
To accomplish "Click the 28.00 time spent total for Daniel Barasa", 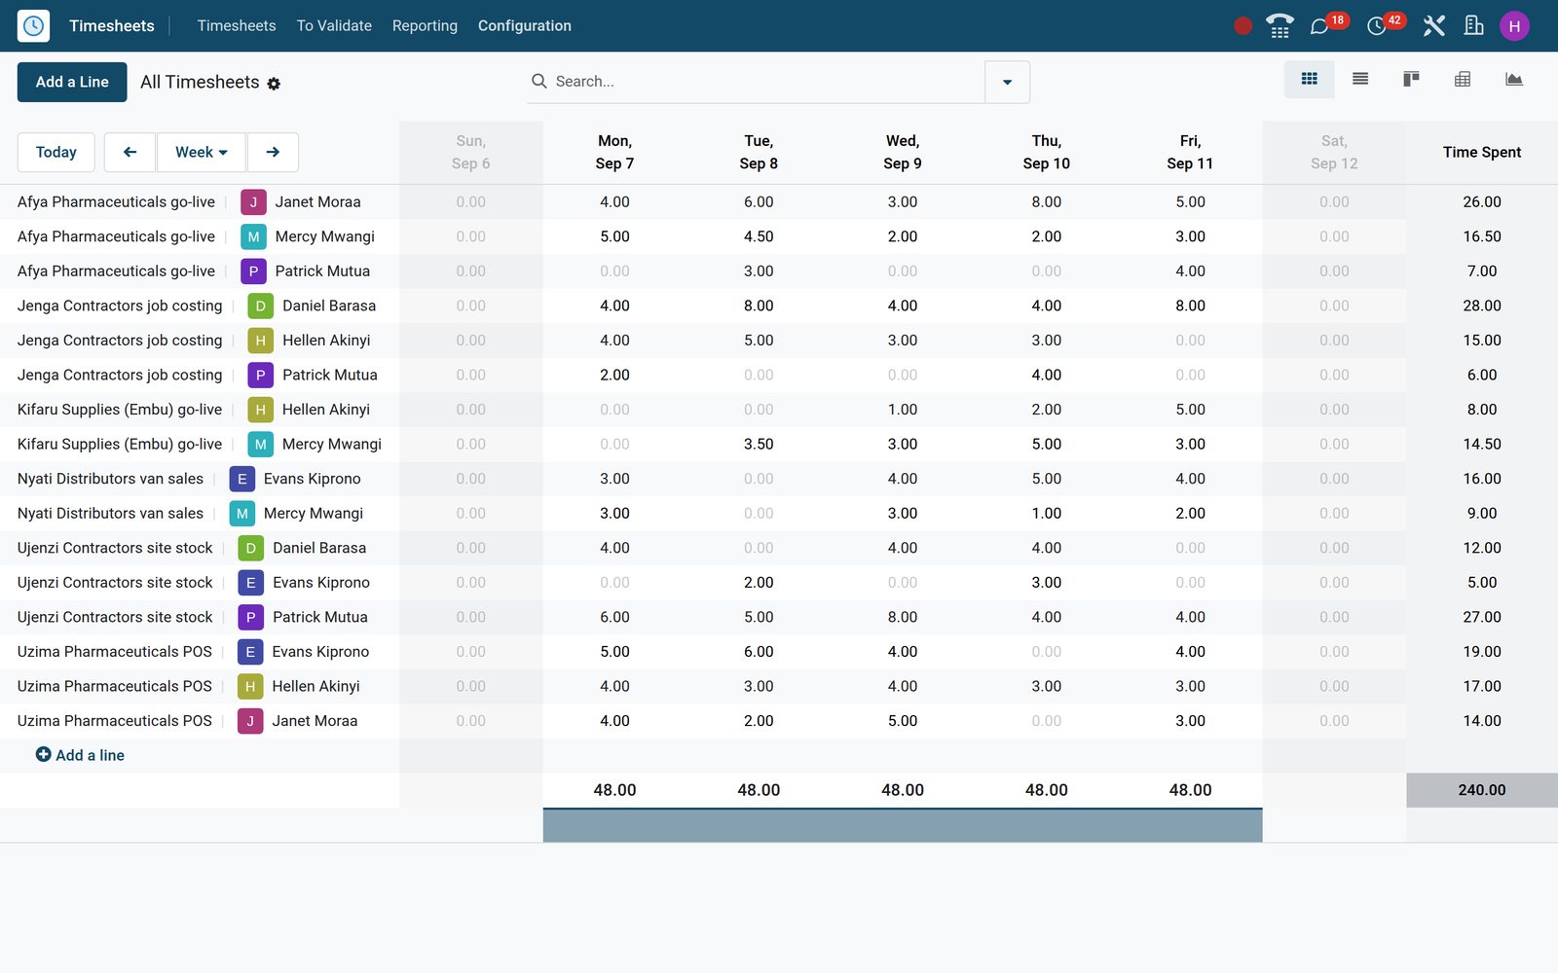I will coord(1482,306).
